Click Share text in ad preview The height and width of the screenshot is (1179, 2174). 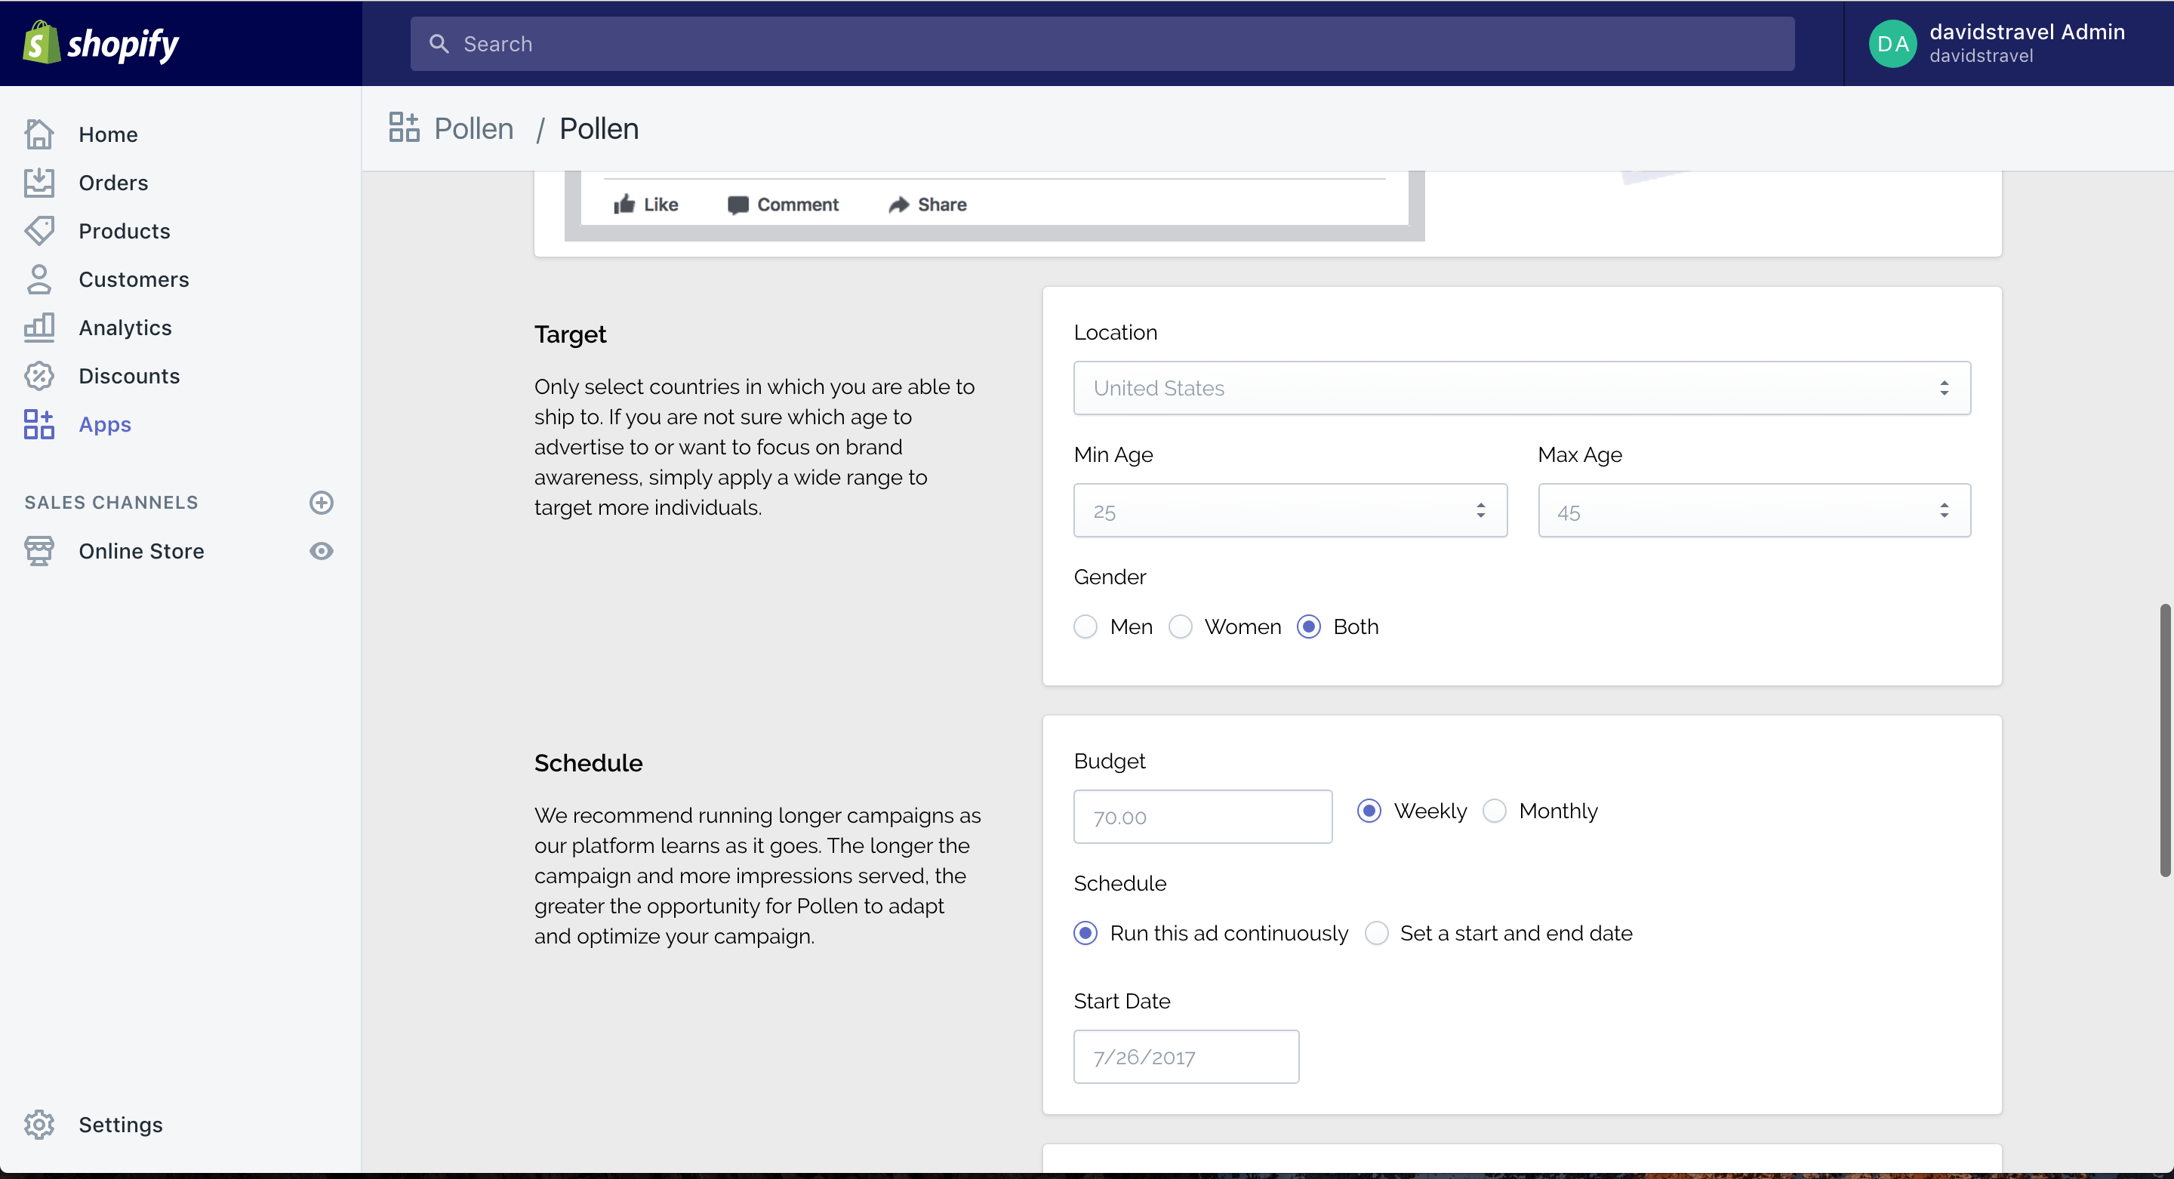click(x=942, y=205)
